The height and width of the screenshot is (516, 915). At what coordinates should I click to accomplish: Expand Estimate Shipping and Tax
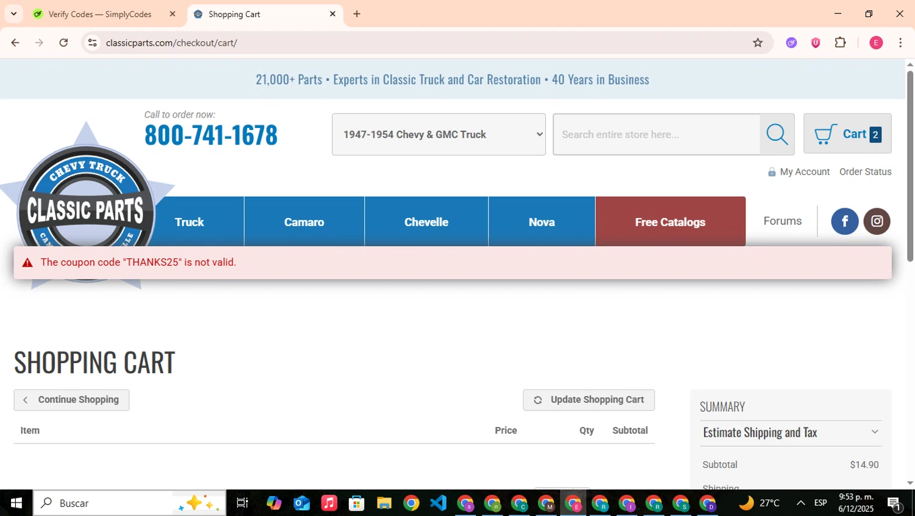[791, 432]
